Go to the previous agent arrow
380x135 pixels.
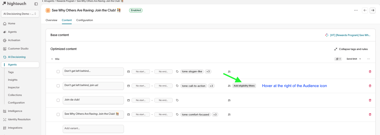(x=365, y=10)
